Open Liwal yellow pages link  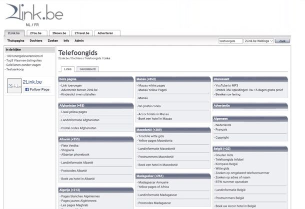74,112
